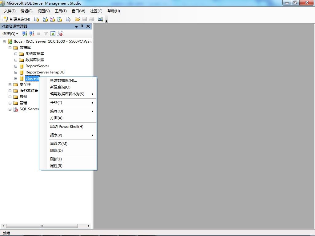Image resolution: width=315 pixels, height=236 pixels.
Task: Choose 刷新(F) from context menu
Action: [x=68, y=159]
